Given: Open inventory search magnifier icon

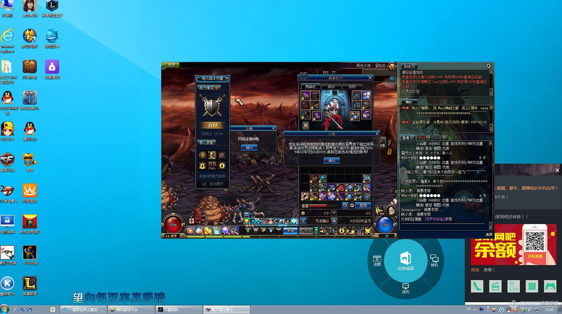Looking at the screenshot, I should (345, 205).
